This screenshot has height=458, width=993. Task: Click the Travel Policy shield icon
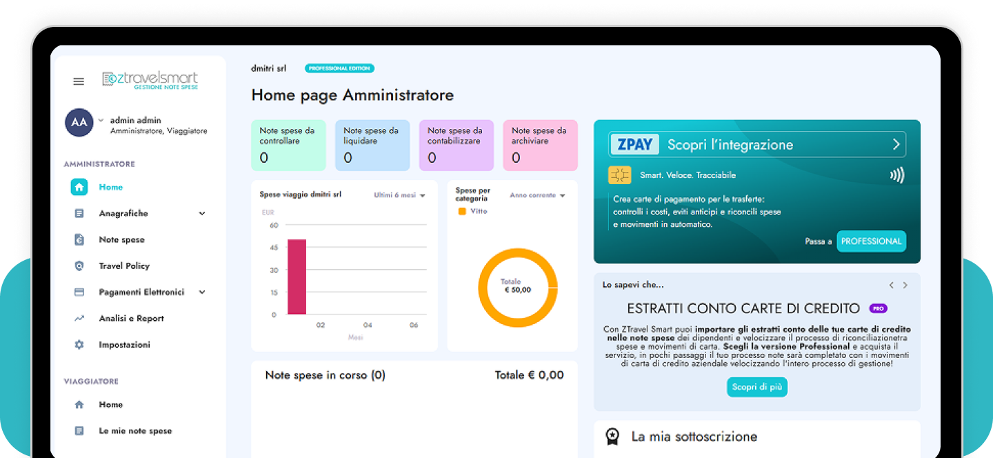79,266
